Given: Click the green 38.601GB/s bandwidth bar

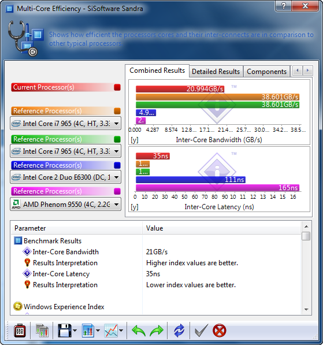Looking at the screenshot, I should click(218, 105).
